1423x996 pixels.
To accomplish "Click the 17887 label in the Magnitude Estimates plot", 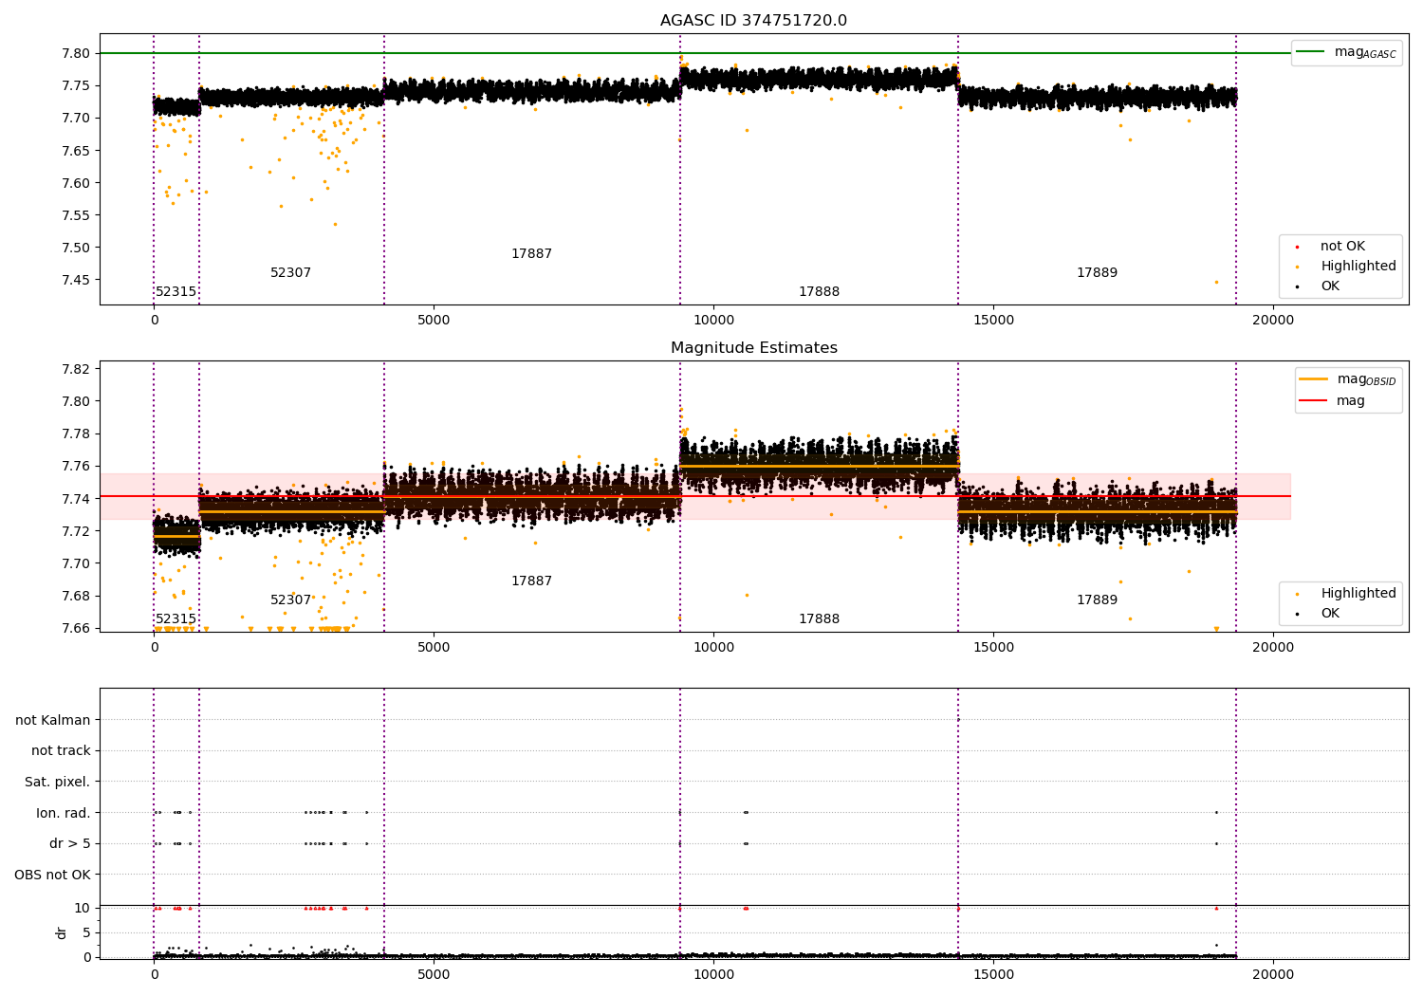I will coord(531,581).
